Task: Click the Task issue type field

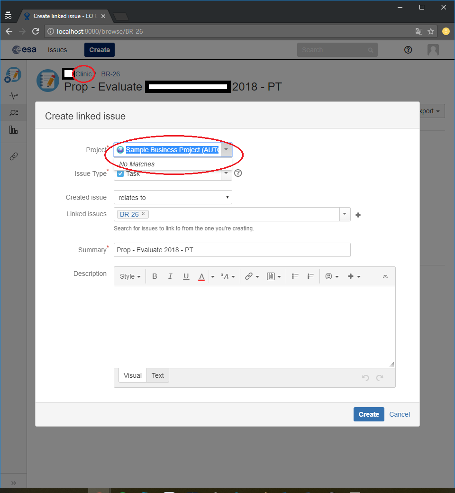Action: 168,173
